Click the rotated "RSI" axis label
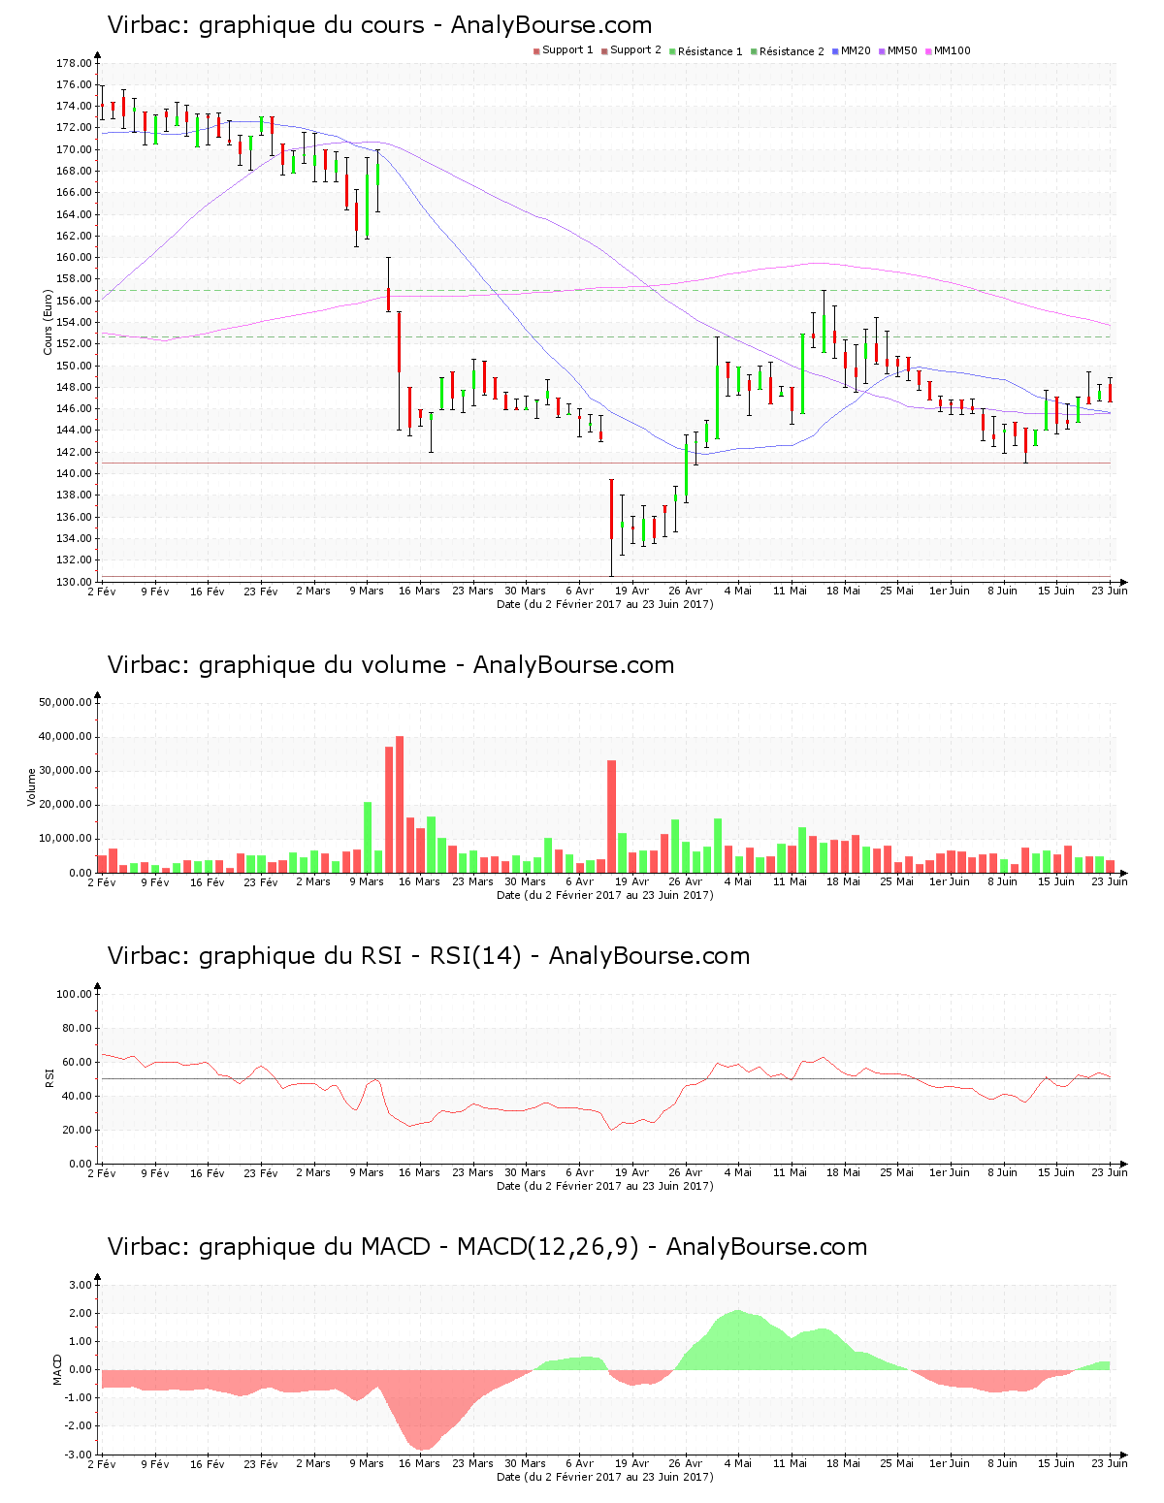 (x=48, y=1078)
